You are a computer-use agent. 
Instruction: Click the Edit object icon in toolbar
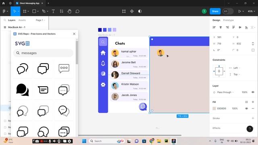[124, 11]
